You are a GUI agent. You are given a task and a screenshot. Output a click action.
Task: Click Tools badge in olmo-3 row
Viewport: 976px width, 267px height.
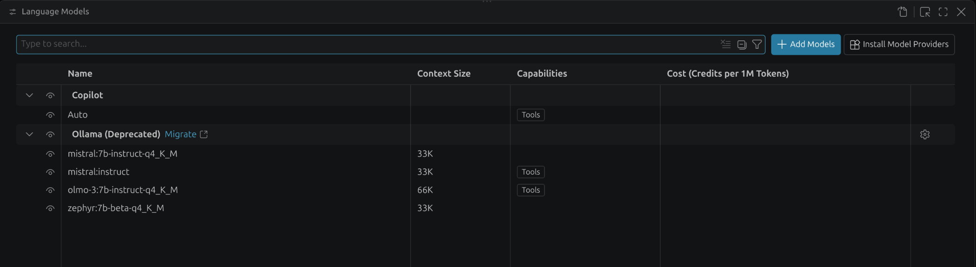click(531, 190)
